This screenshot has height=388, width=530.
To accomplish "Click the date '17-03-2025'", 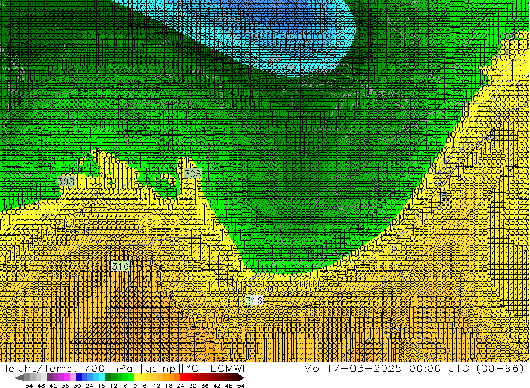I will (x=365, y=368).
